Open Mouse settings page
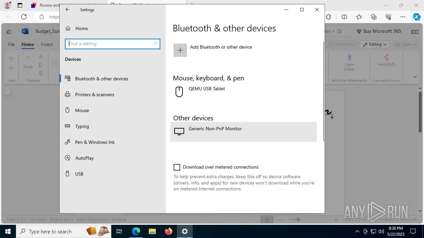Image resolution: width=424 pixels, height=238 pixels. [113, 110]
